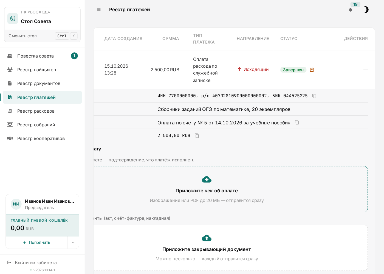Click the Иванов Иван user name
This screenshot has height=274, width=384.
click(50, 201)
